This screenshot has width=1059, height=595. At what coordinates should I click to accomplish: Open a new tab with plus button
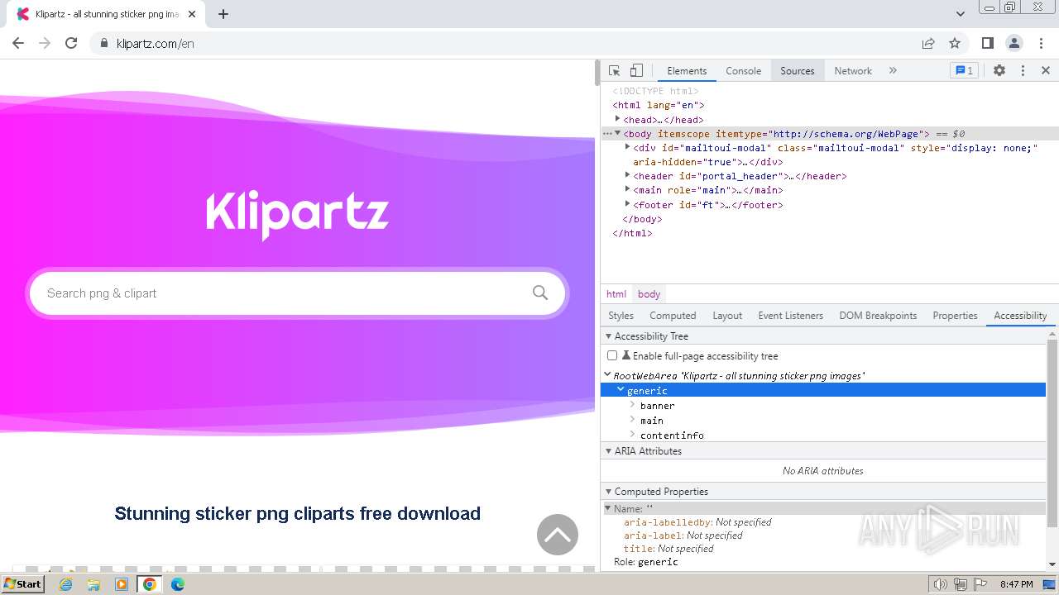223,14
